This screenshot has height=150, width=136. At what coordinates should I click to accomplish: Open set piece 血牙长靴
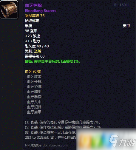34,82
